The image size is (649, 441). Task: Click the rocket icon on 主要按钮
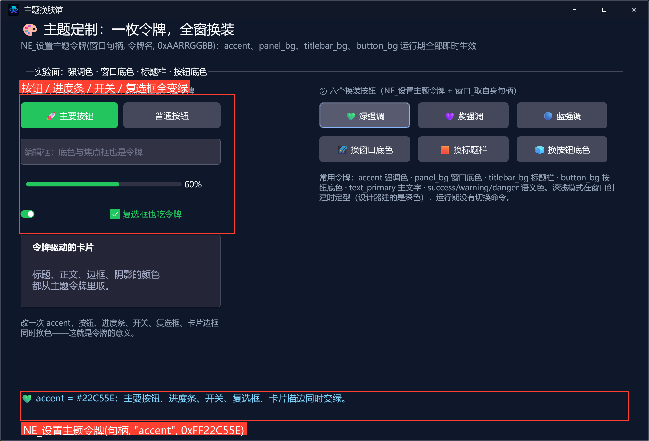51,116
